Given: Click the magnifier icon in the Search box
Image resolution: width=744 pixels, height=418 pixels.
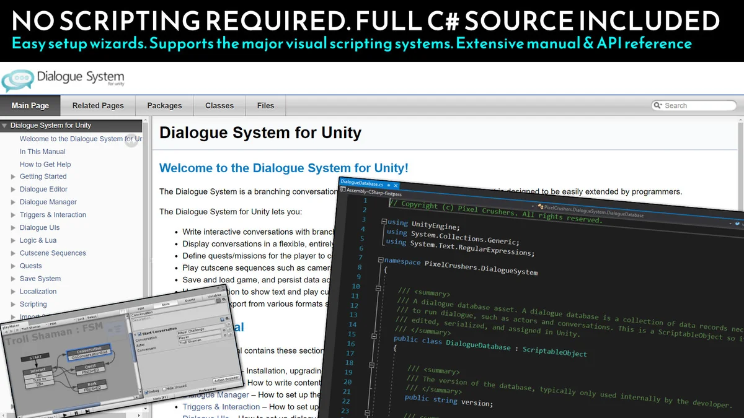Looking at the screenshot, I should [657, 105].
